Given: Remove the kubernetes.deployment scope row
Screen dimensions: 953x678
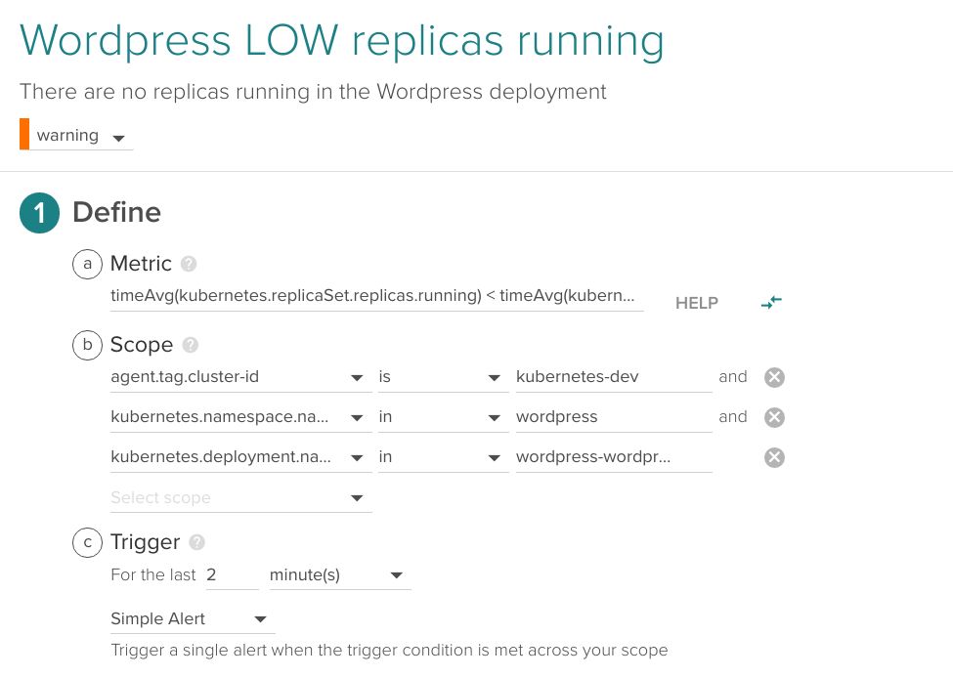Looking at the screenshot, I should point(774,457).
